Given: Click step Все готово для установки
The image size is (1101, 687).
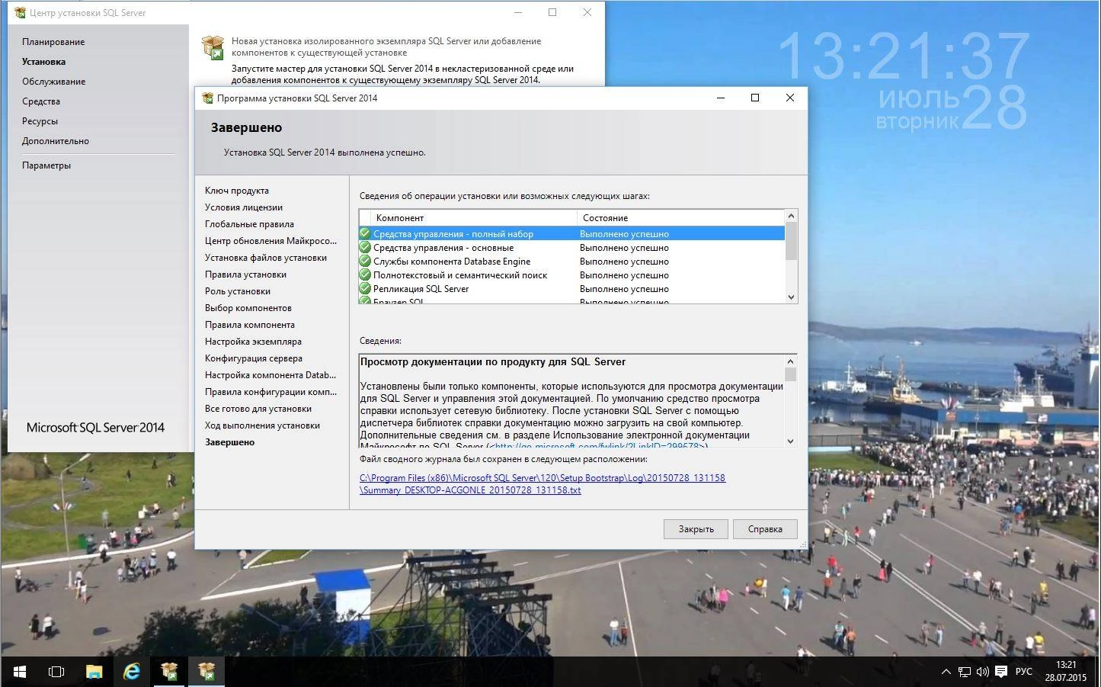Looking at the screenshot, I should tap(258, 409).
